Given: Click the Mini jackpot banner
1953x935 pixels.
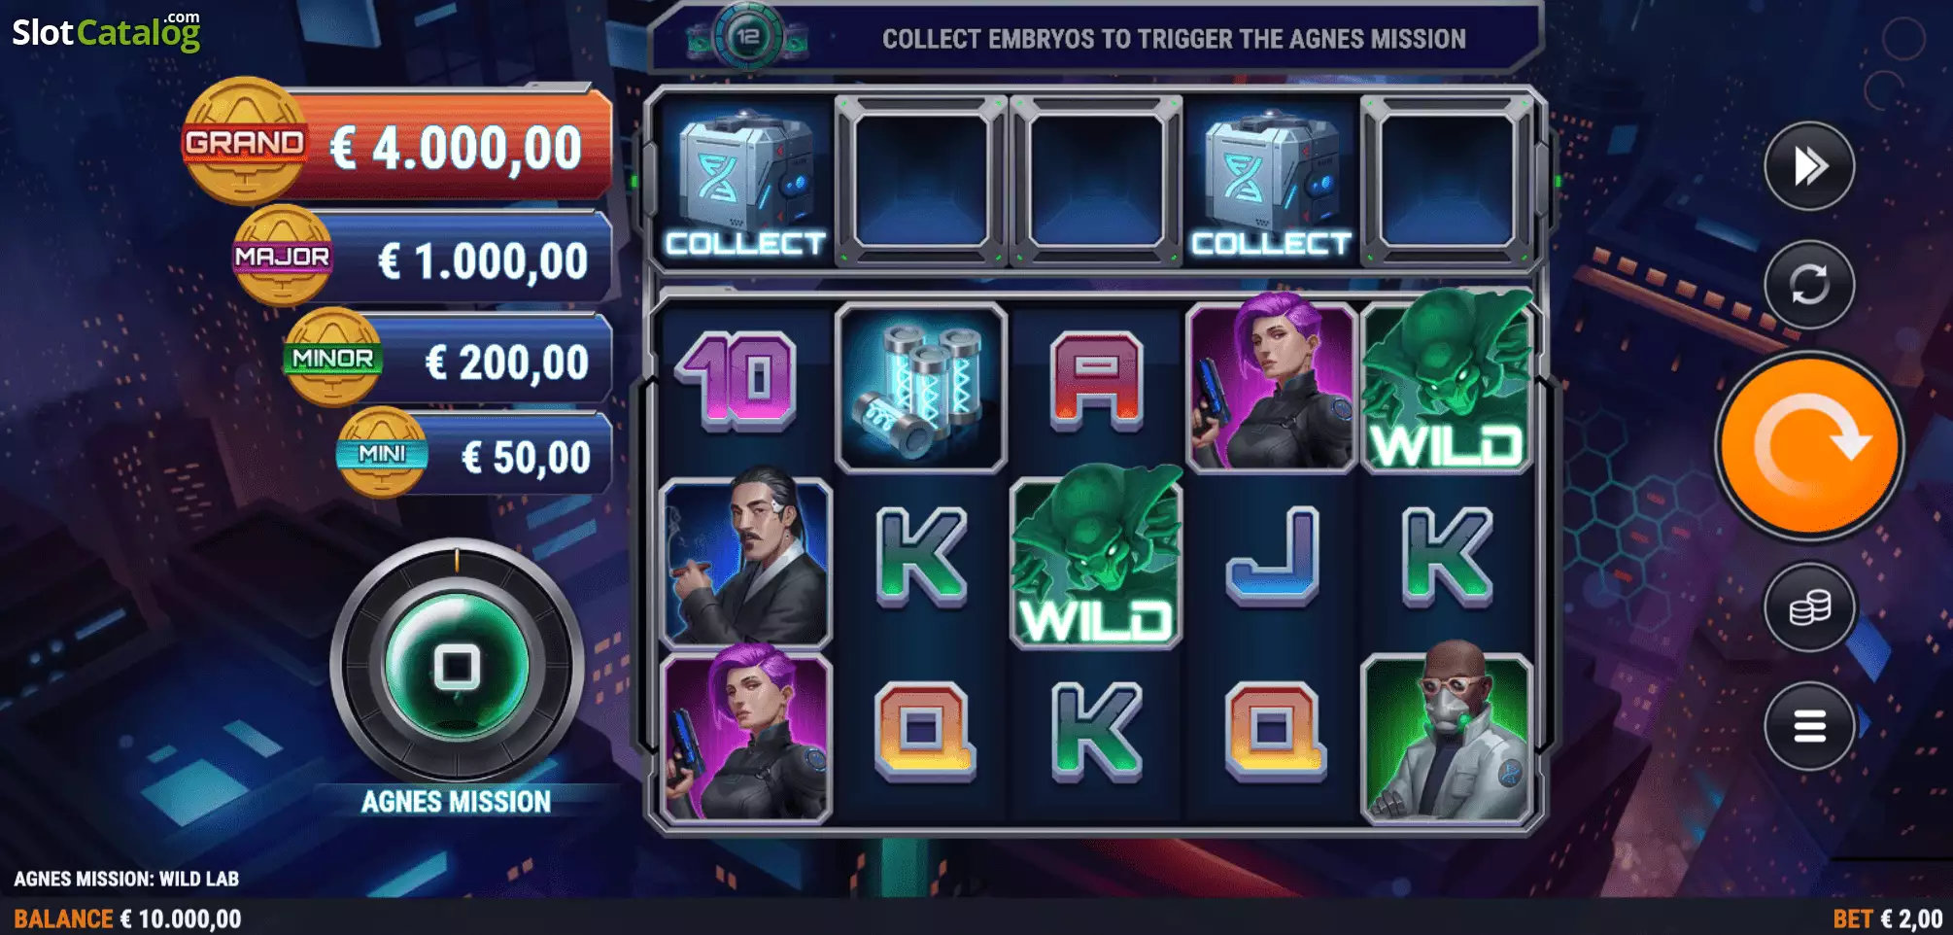Looking at the screenshot, I should pyautogui.click(x=475, y=455).
